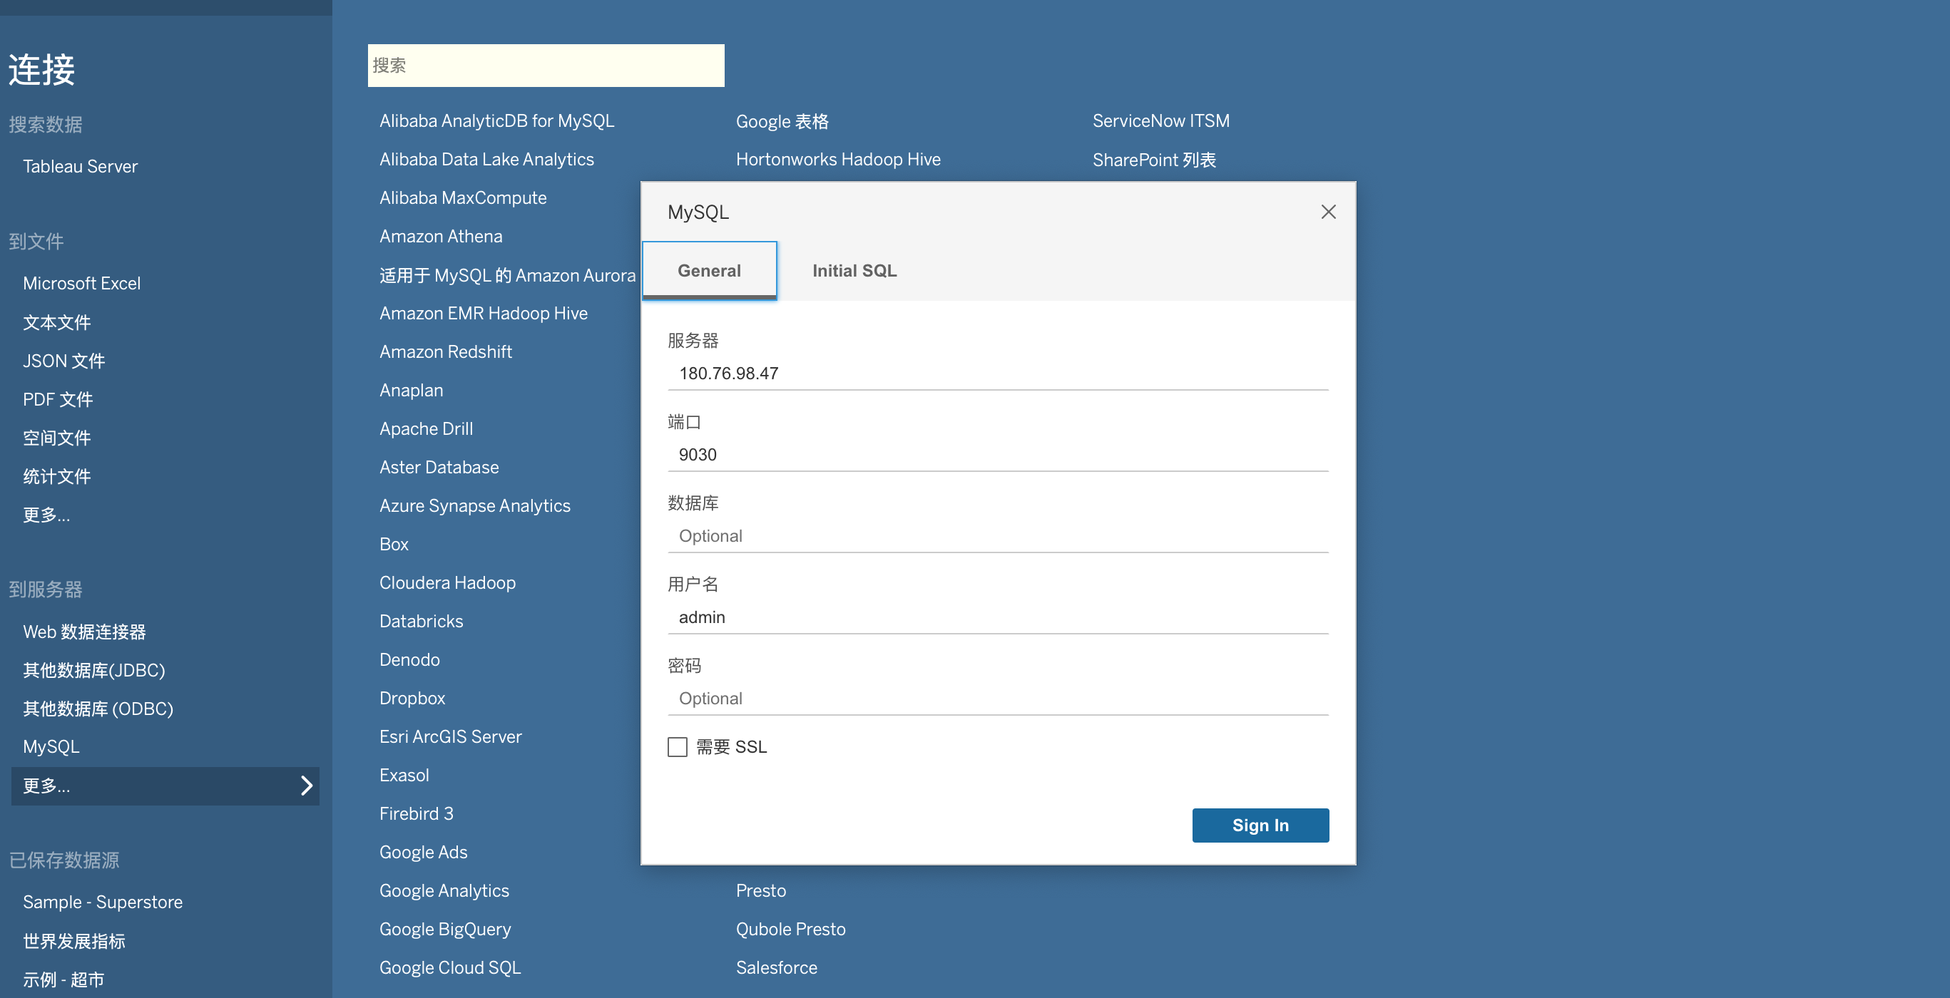Click the Sign In button

[1260, 825]
